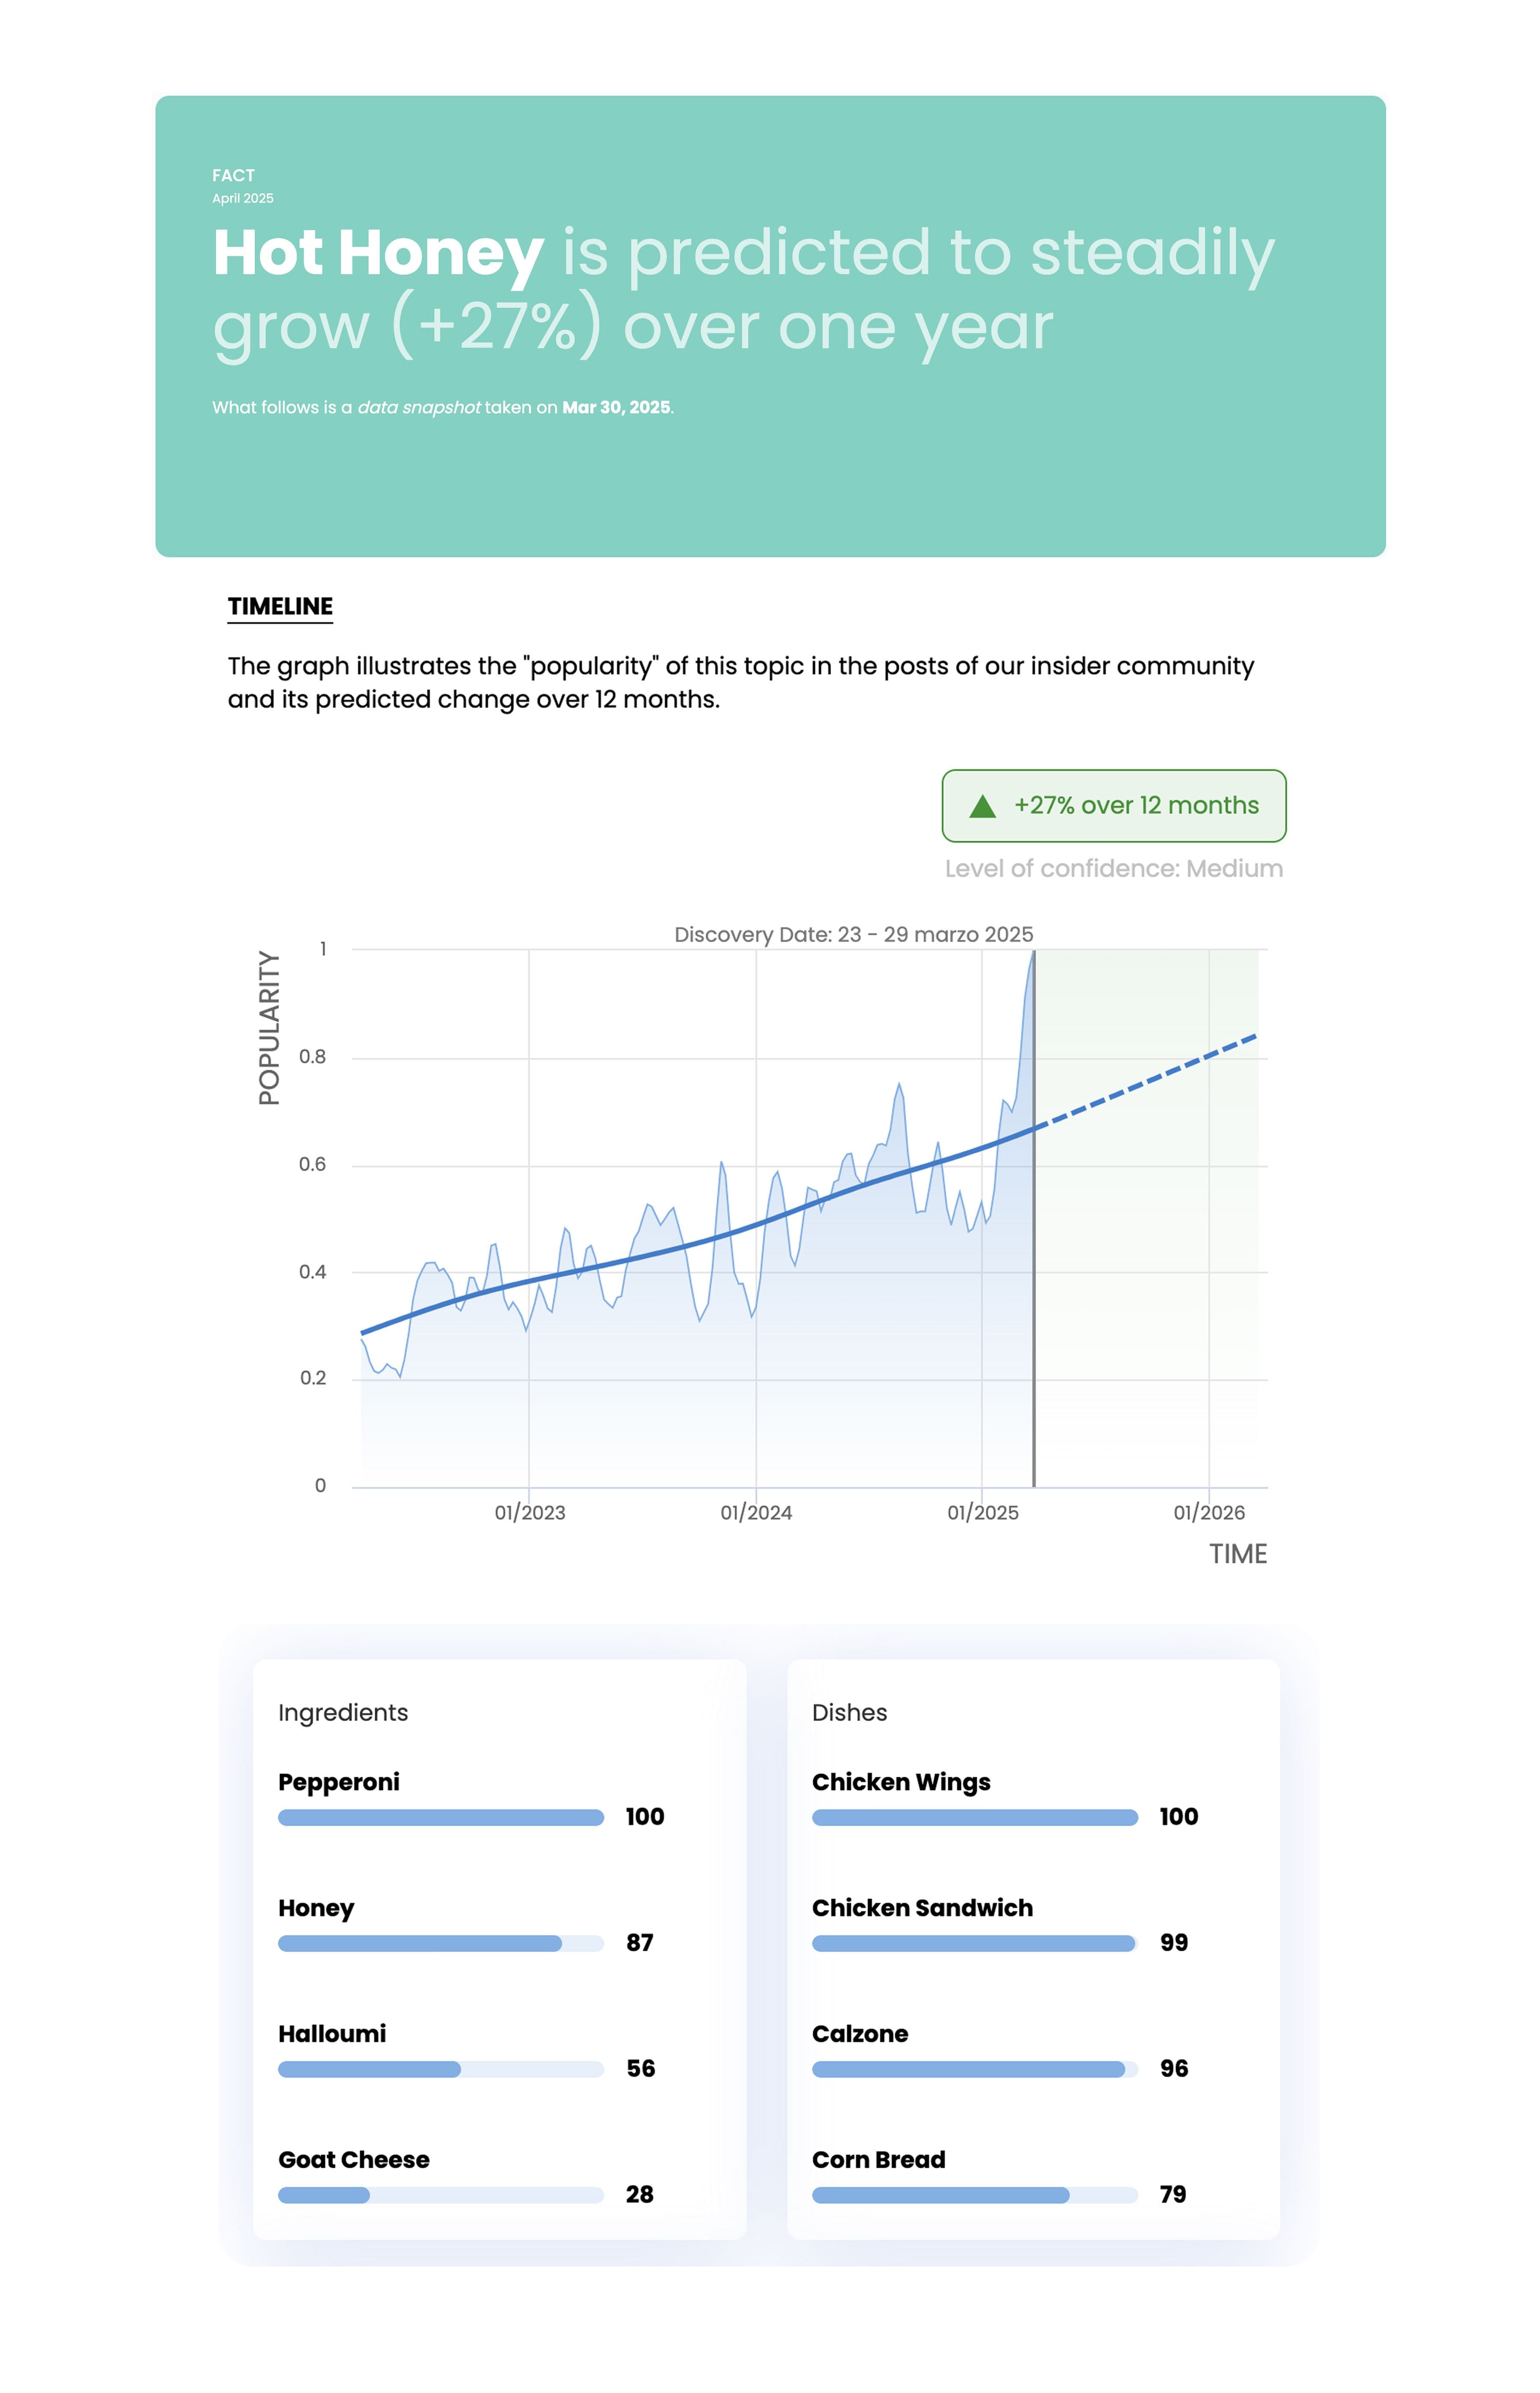Click the "Hot Honey" bold title text

click(378, 252)
